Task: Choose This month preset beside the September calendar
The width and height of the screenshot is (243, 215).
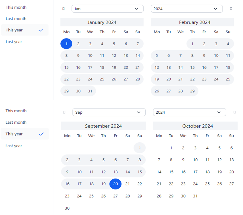Action: coord(16,111)
